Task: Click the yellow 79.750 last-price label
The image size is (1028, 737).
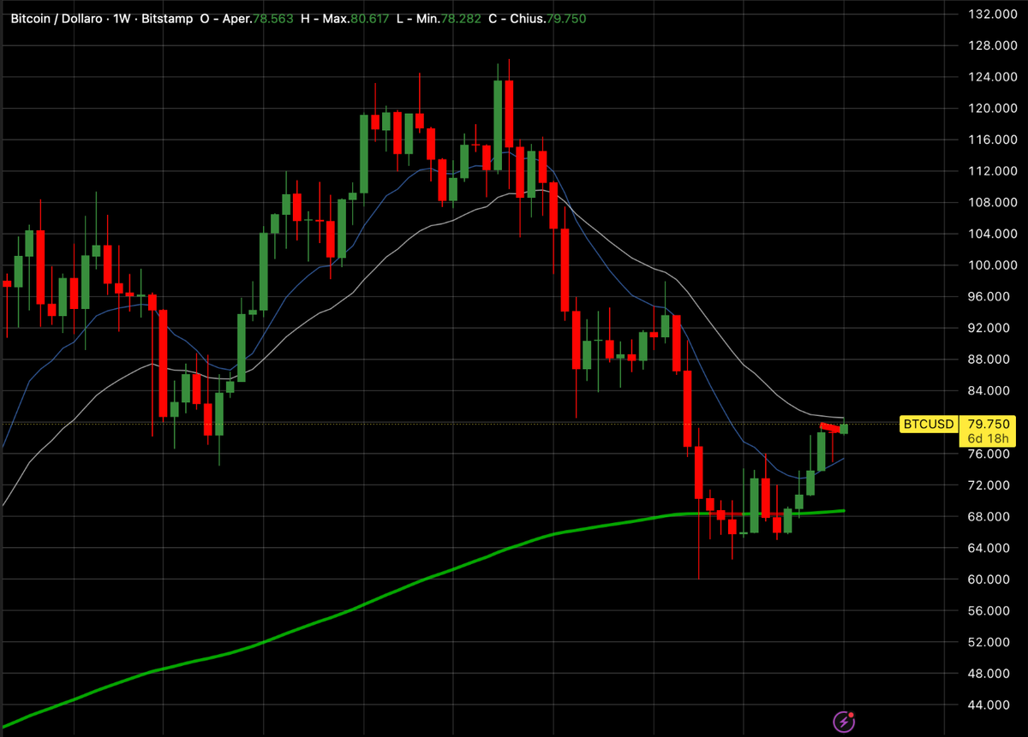Action: click(987, 424)
